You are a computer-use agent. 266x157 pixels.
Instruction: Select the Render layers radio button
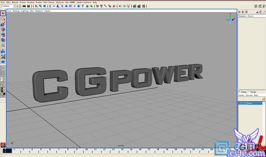click(x=249, y=92)
